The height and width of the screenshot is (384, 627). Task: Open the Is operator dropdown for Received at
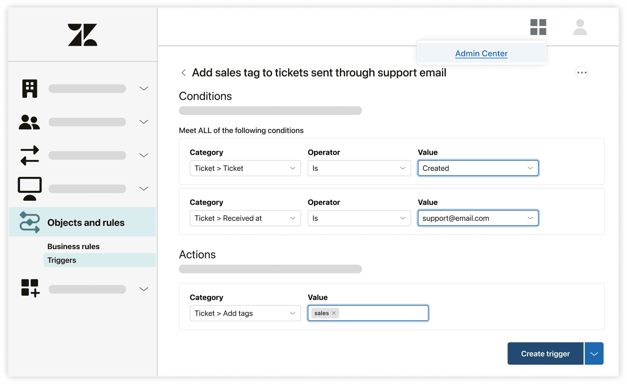(x=359, y=218)
